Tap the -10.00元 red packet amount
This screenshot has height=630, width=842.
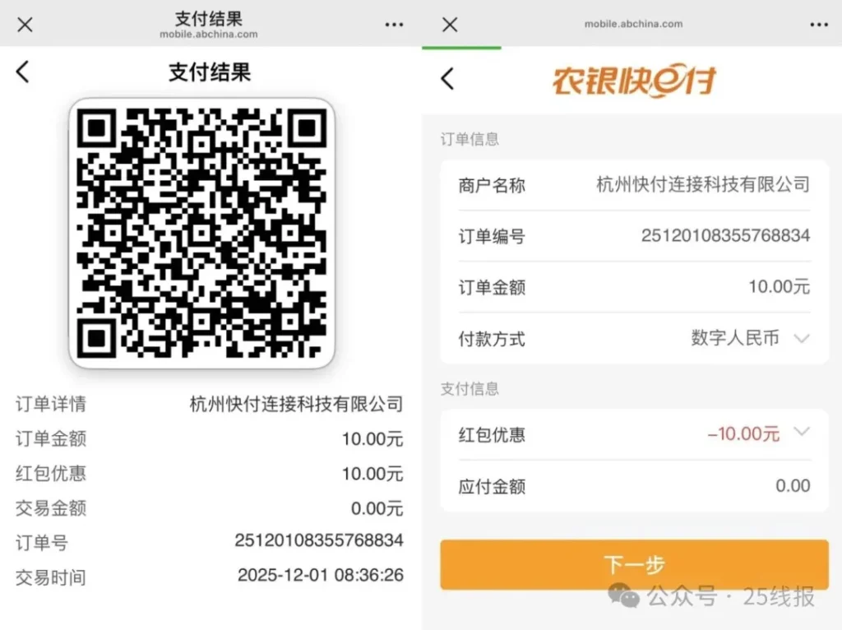(743, 433)
